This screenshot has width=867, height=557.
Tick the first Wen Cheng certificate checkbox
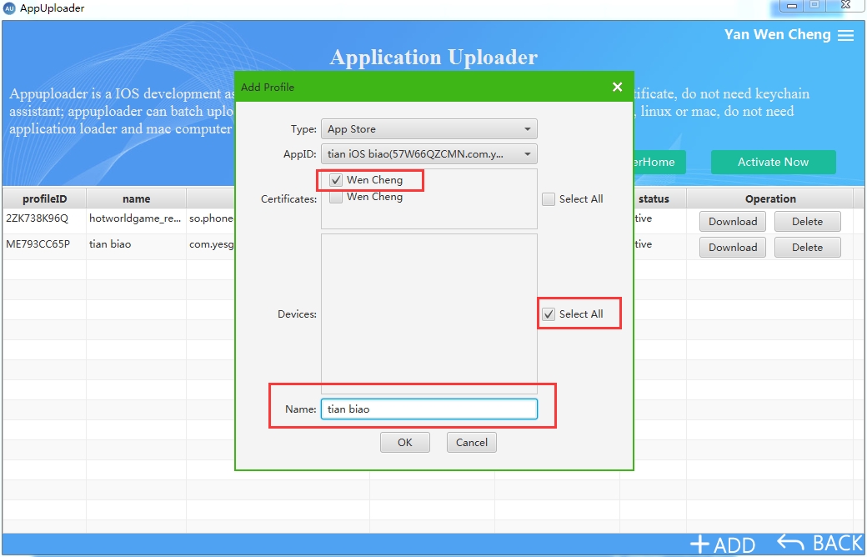[x=336, y=180]
